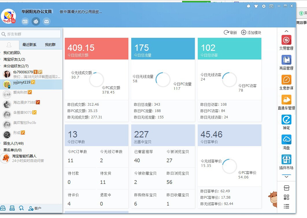Open 交易管理 plugin in right sidebar

(286, 40)
